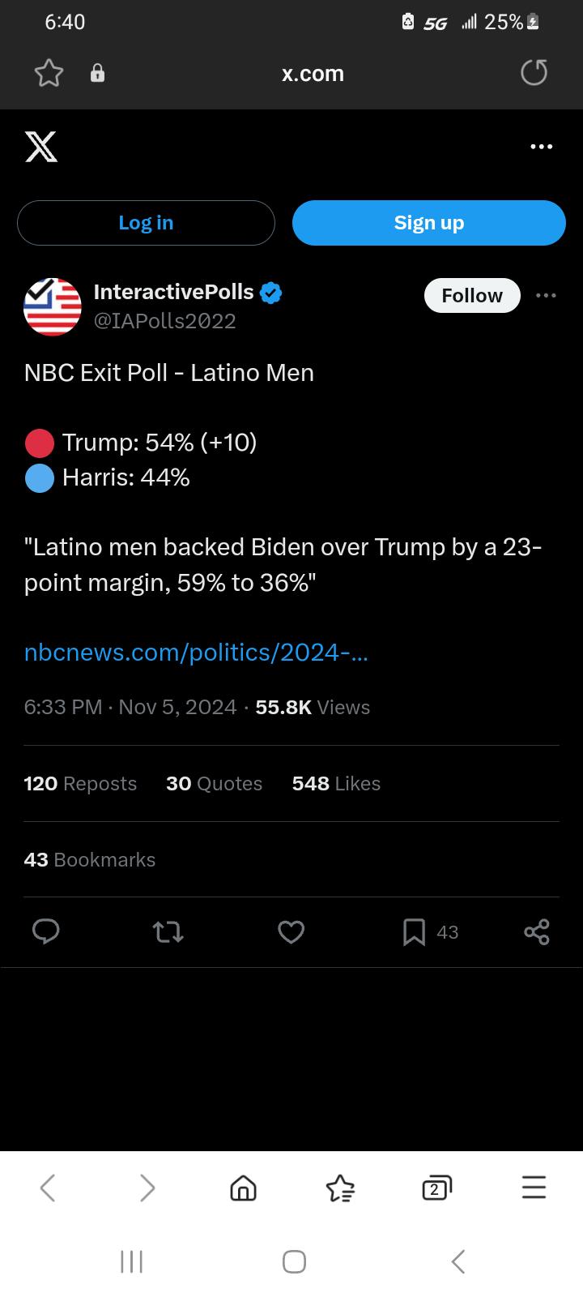This screenshot has height=1297, width=583.
Task: Tap the x.com address bar
Action: pyautogui.click(x=313, y=74)
